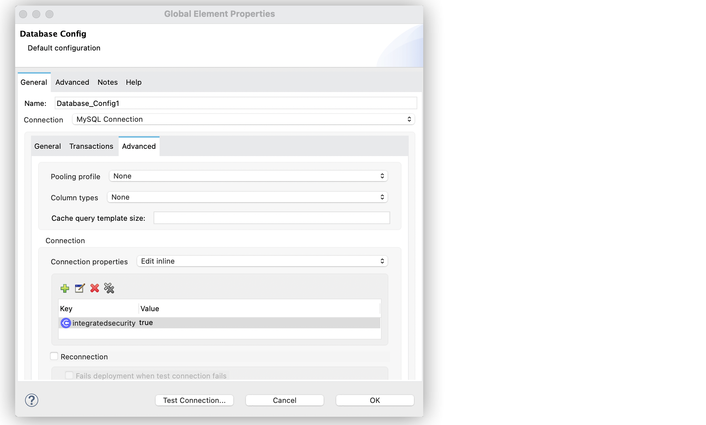Click the Advanced tab in connection panel
Image resolution: width=706 pixels, height=425 pixels.
click(x=139, y=146)
